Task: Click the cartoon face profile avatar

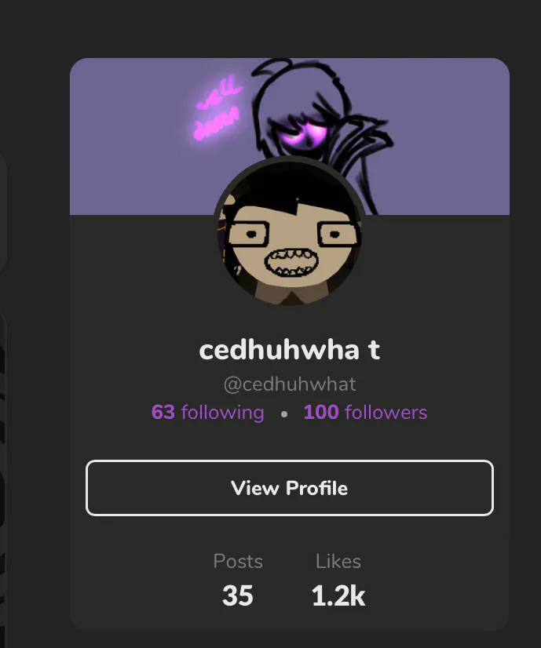Action: point(290,231)
